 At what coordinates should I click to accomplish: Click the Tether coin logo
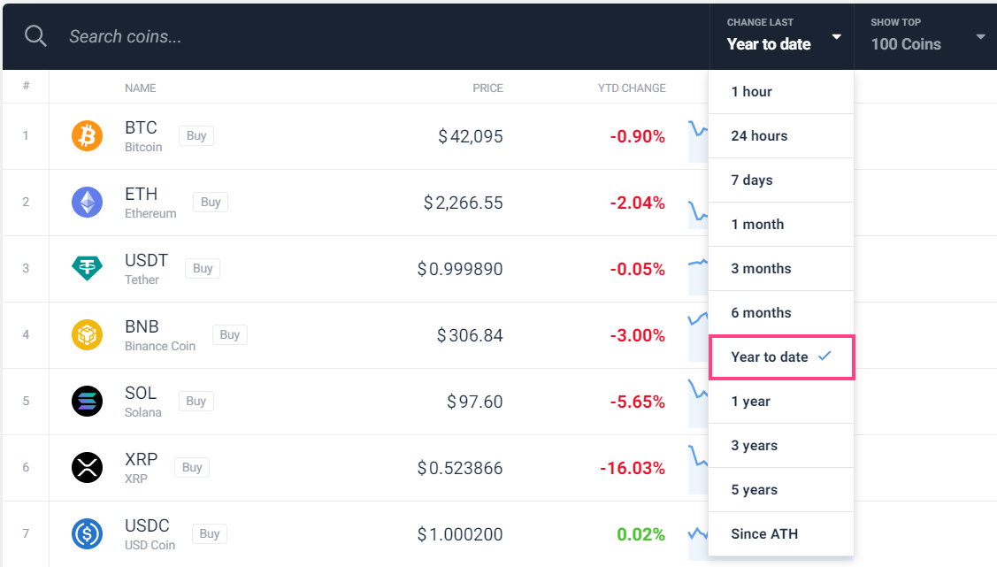point(87,268)
